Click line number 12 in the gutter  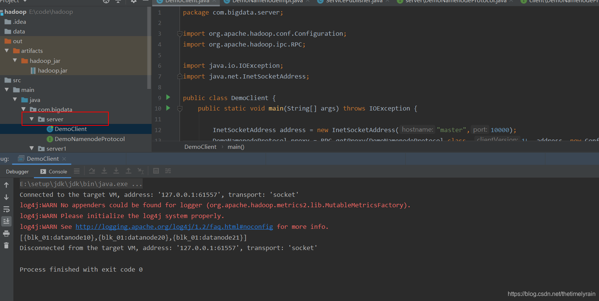158,130
